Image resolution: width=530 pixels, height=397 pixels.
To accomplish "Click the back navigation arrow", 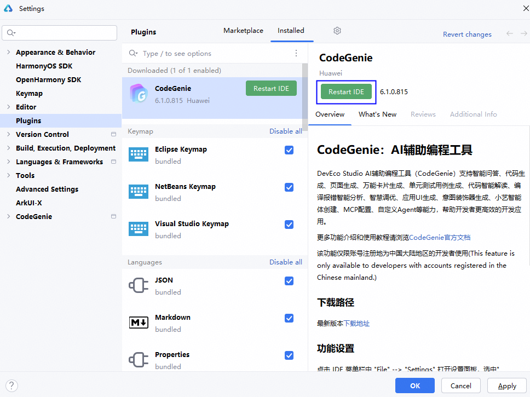I will tap(509, 33).
